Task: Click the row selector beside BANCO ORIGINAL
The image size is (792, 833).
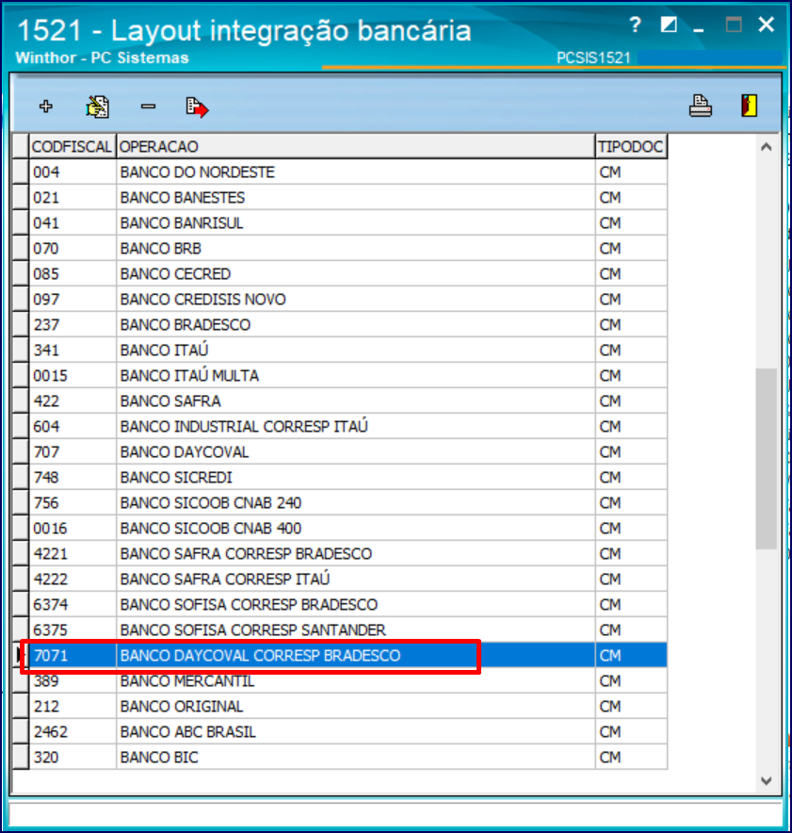Action: (21, 707)
